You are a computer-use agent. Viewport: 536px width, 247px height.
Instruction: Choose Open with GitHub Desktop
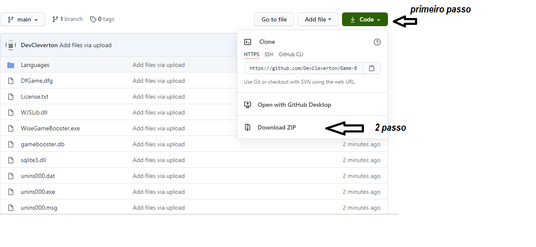[x=312, y=105]
